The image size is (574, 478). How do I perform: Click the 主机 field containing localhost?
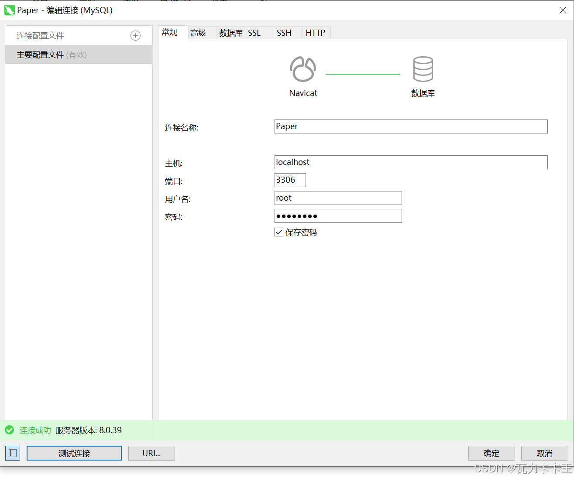pyautogui.click(x=411, y=162)
